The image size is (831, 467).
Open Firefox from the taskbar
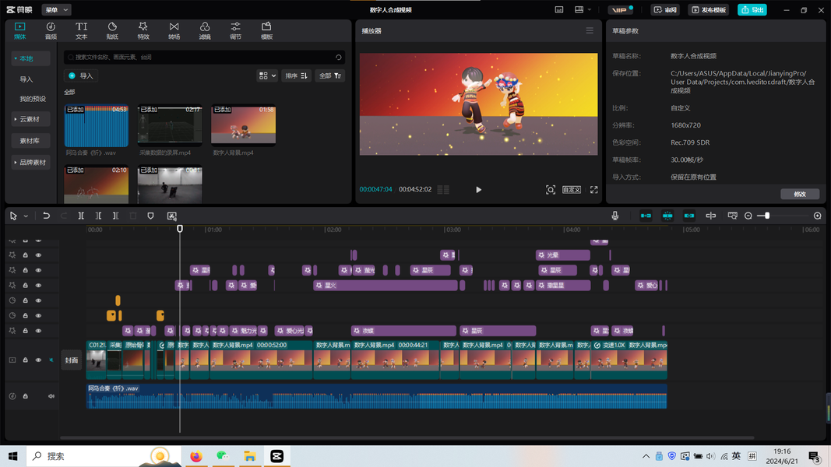pyautogui.click(x=196, y=456)
